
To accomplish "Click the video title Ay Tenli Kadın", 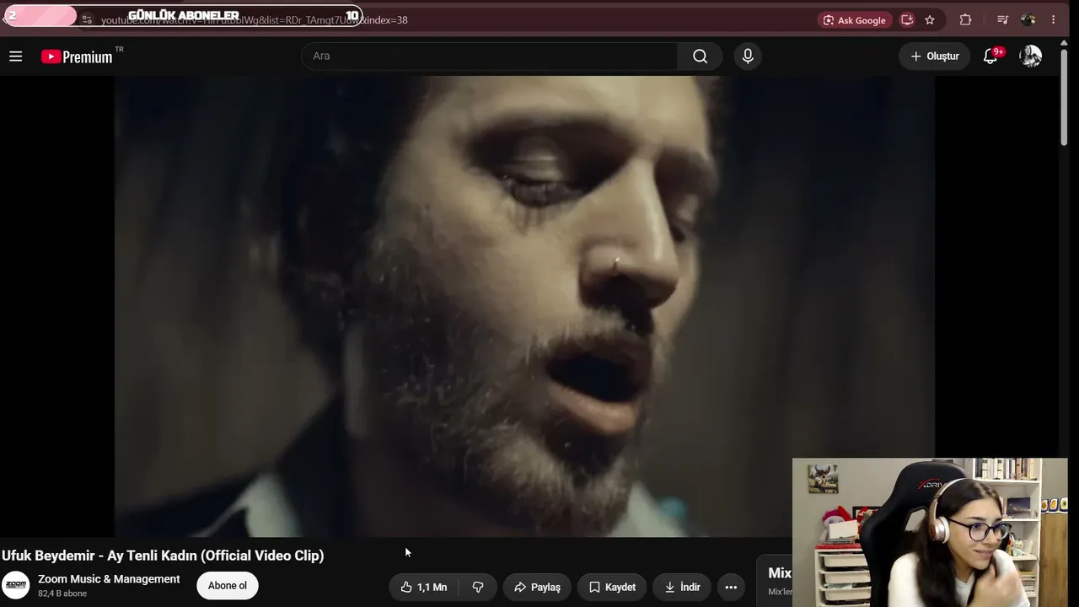I will click(x=163, y=556).
